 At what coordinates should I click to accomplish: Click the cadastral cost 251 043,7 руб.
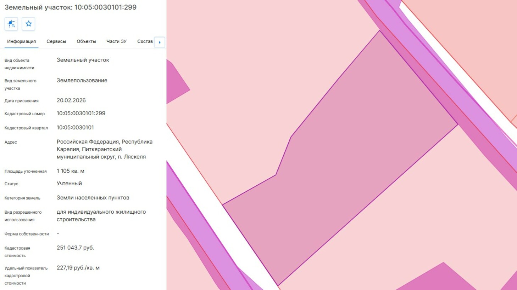point(75,248)
